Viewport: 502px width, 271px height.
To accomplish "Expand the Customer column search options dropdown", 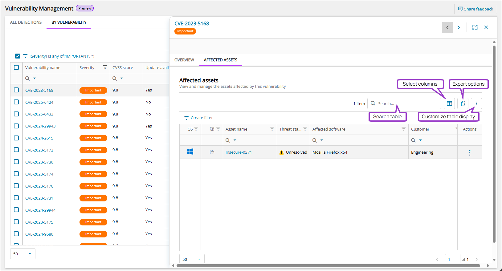I will pos(420,140).
